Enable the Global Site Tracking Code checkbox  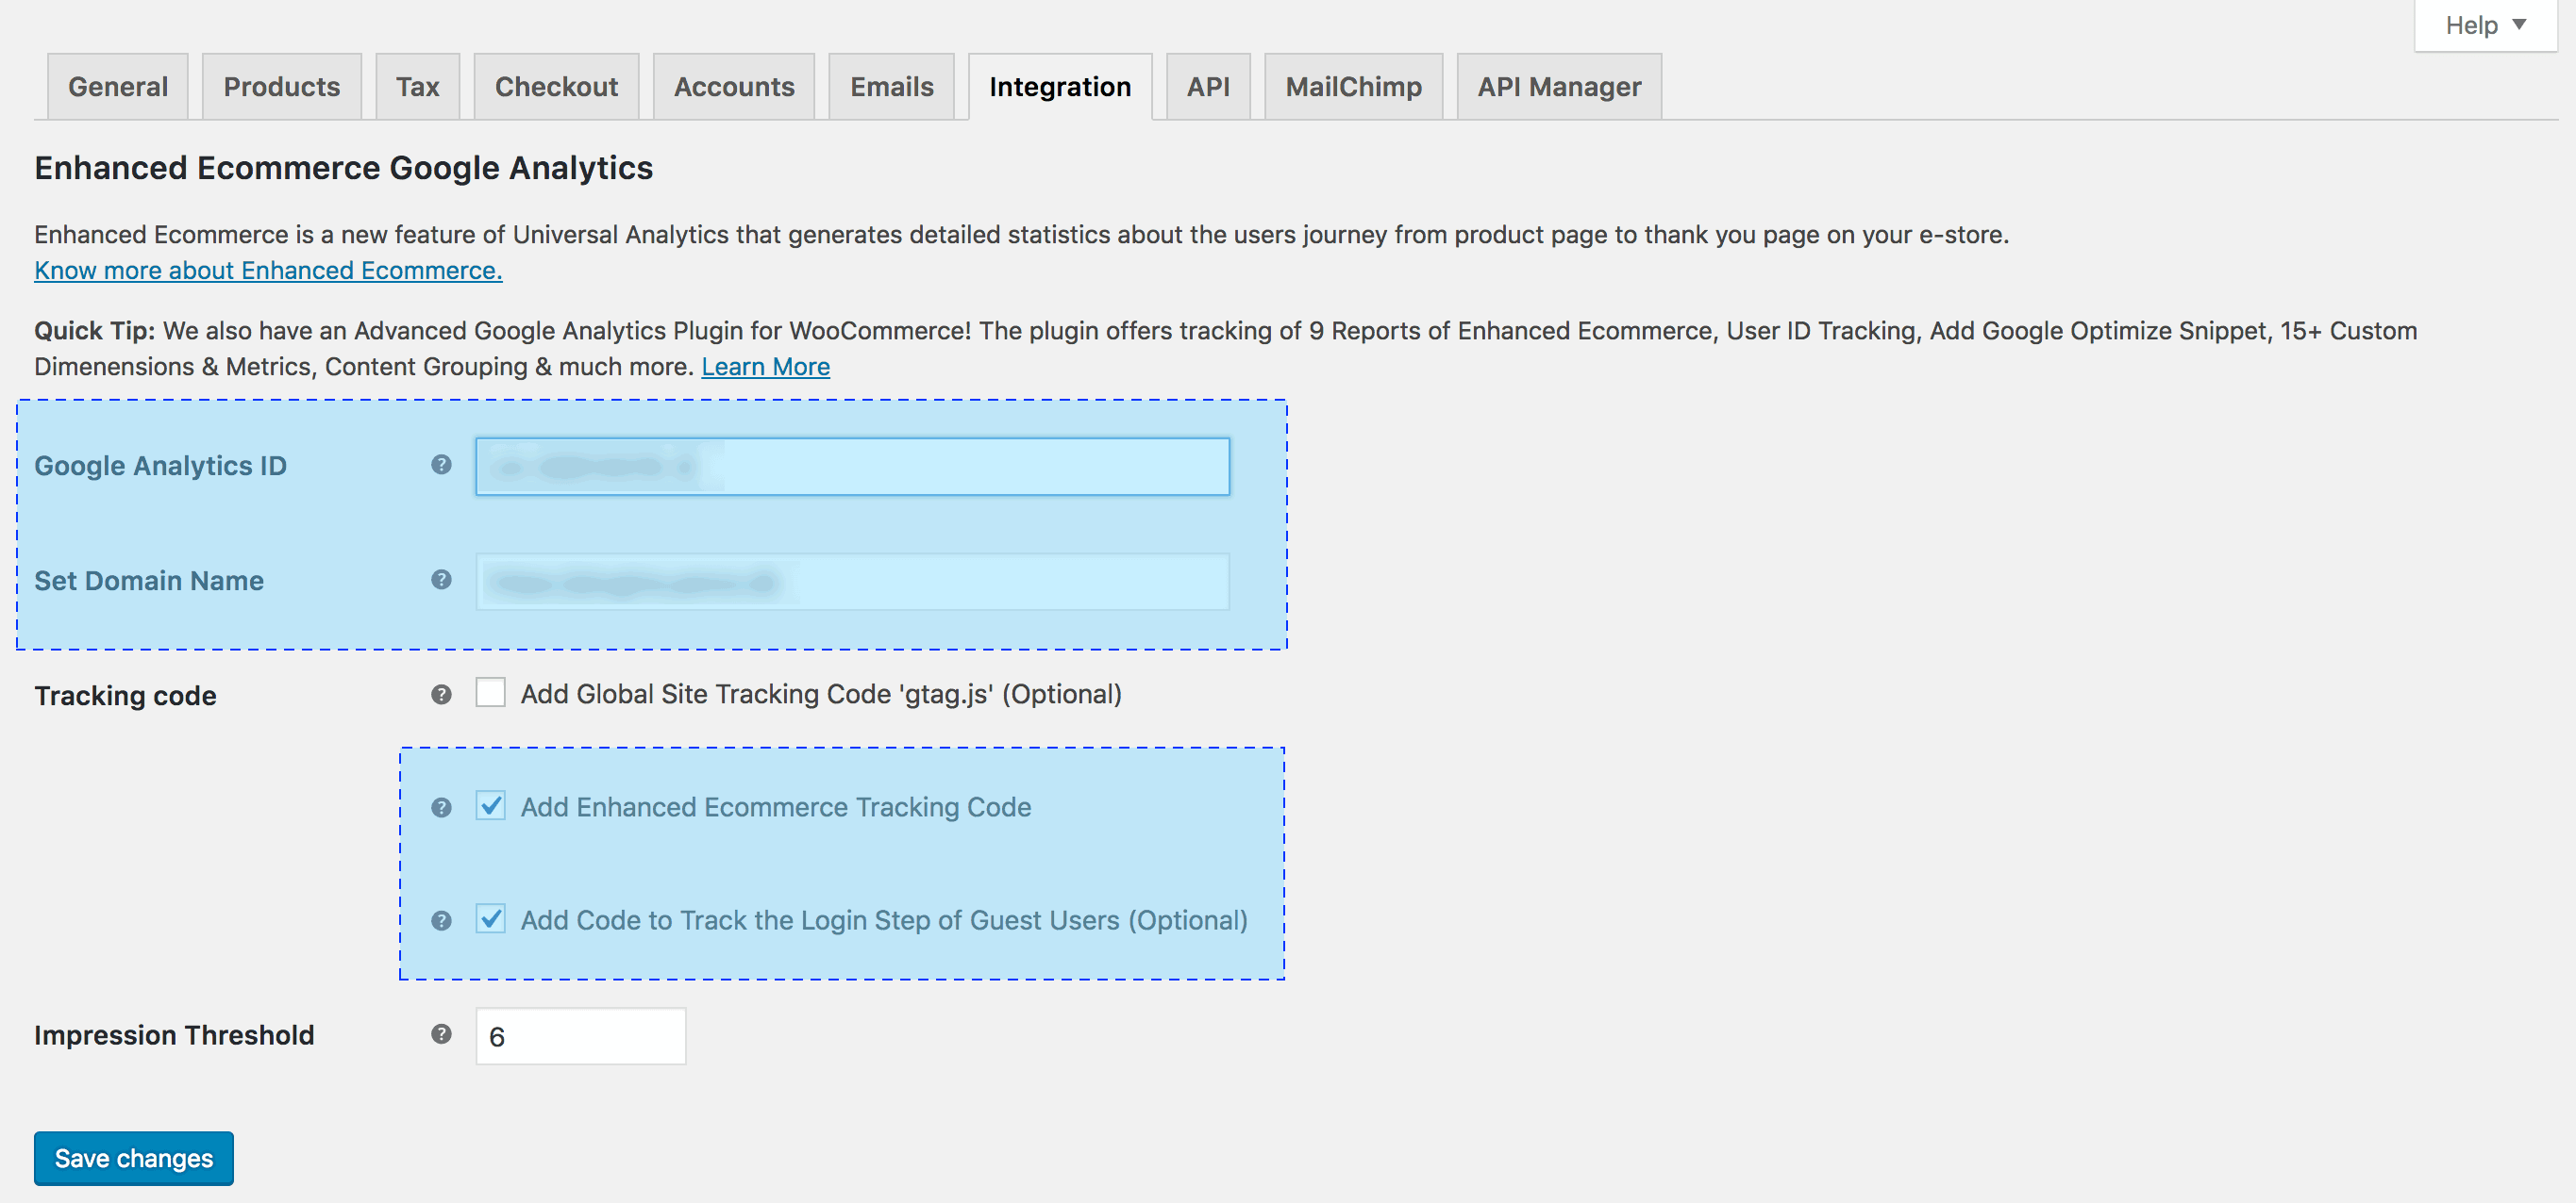coord(490,692)
